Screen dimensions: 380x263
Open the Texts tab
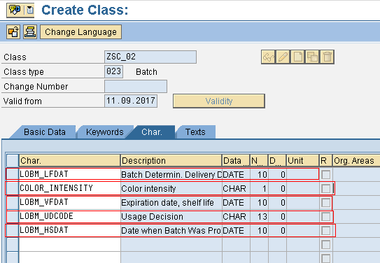click(195, 132)
